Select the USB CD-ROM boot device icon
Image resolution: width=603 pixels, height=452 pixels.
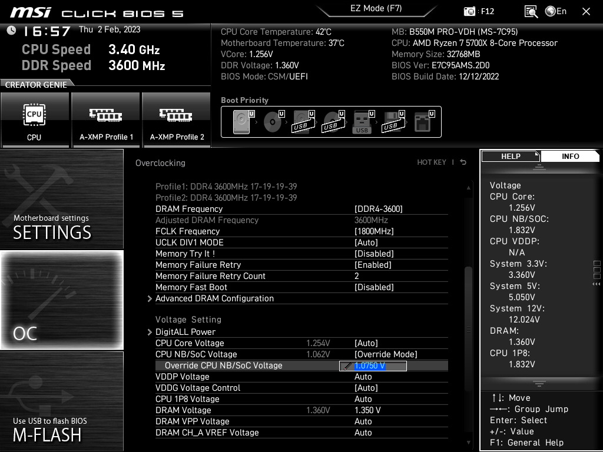[333, 121]
